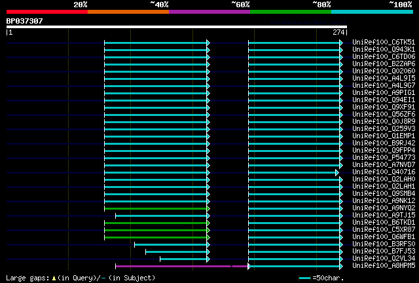
Task: Select the green alignment bar of Q6WFB1
Action: 156,238
